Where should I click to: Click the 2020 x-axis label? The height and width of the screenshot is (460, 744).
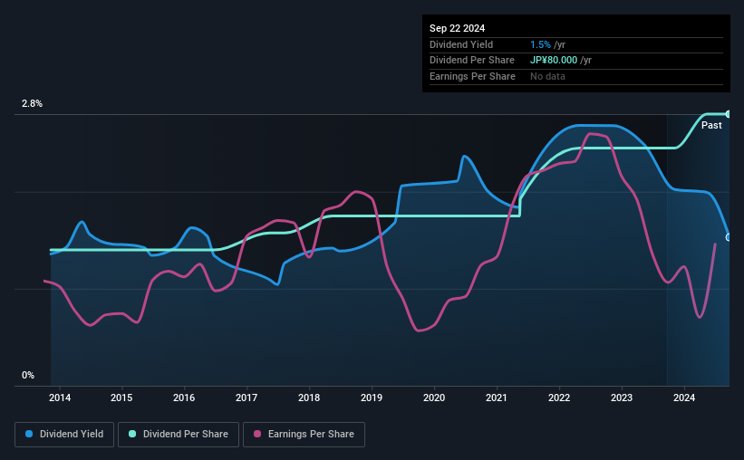point(434,398)
